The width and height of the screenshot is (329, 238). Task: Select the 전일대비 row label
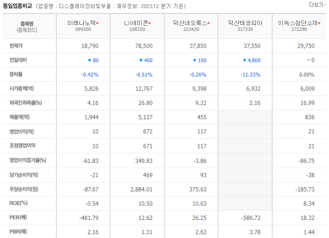18,60
